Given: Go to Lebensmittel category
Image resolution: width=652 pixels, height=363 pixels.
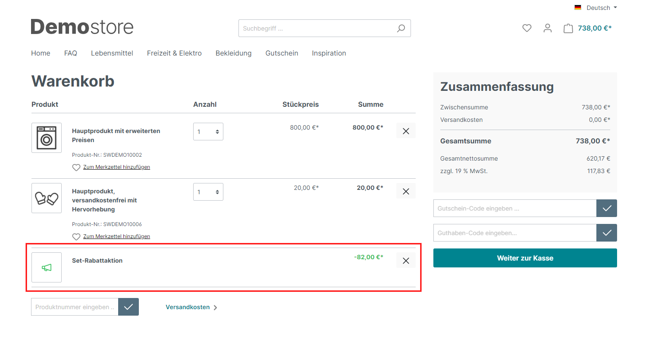Looking at the screenshot, I should tap(112, 53).
